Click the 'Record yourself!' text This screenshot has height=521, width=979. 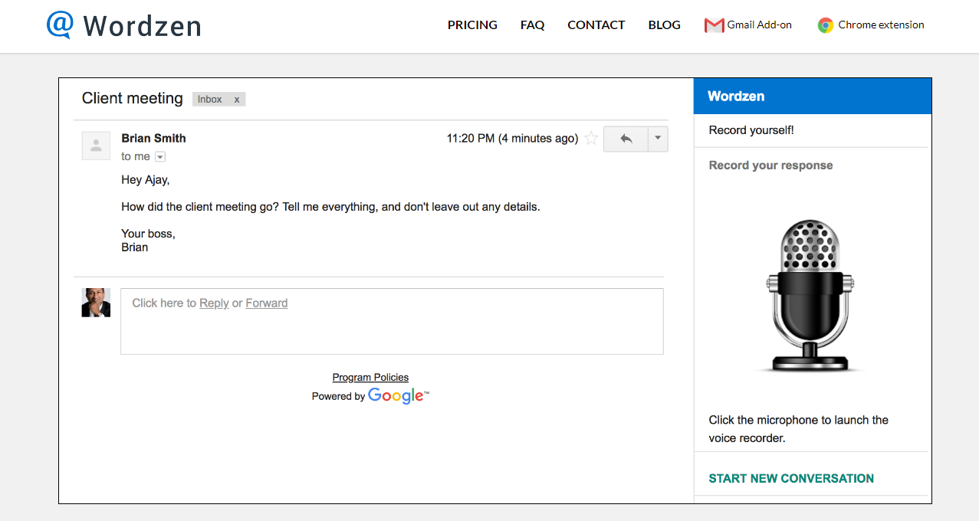(751, 130)
